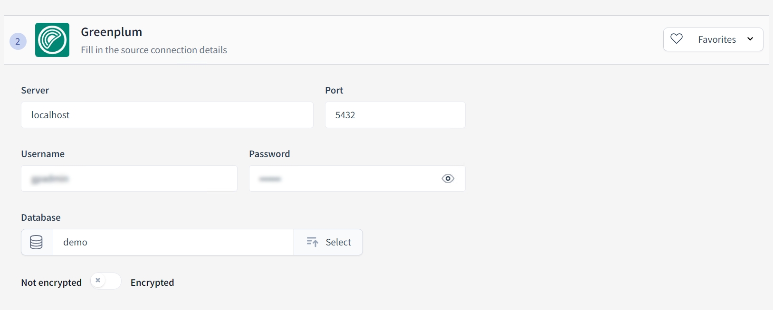The width and height of the screenshot is (773, 310).
Task: Click the Port field label
Action: coord(334,90)
